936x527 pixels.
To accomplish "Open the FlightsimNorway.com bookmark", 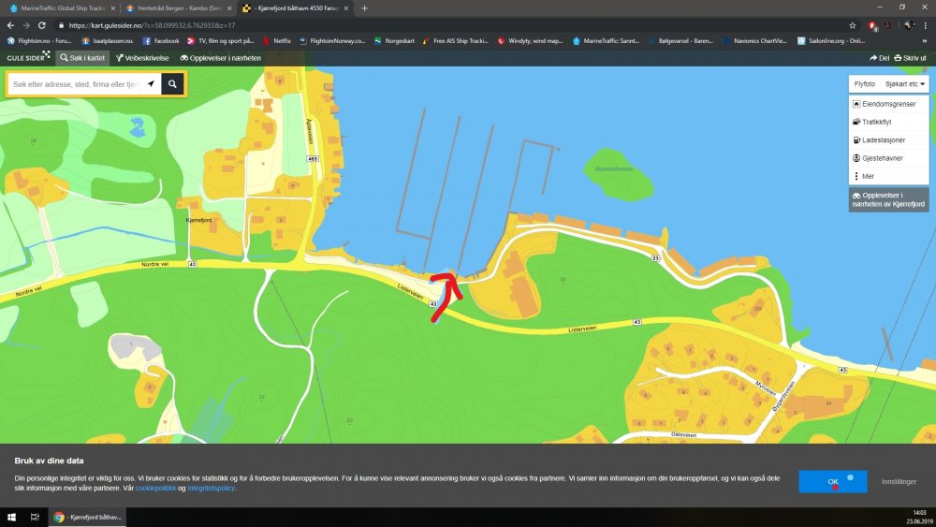I will coord(332,40).
